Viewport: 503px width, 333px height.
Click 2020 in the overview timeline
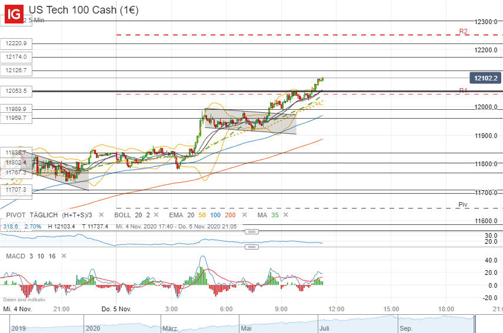[93, 328]
